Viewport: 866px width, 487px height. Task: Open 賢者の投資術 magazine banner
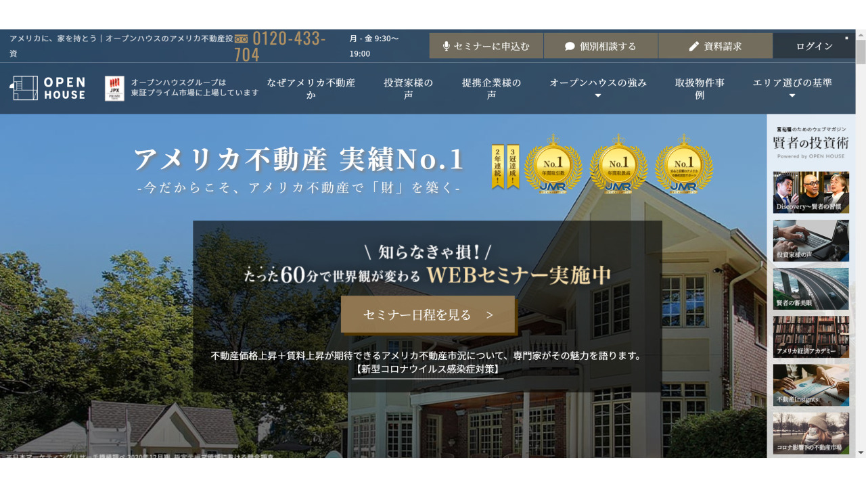tap(811, 142)
